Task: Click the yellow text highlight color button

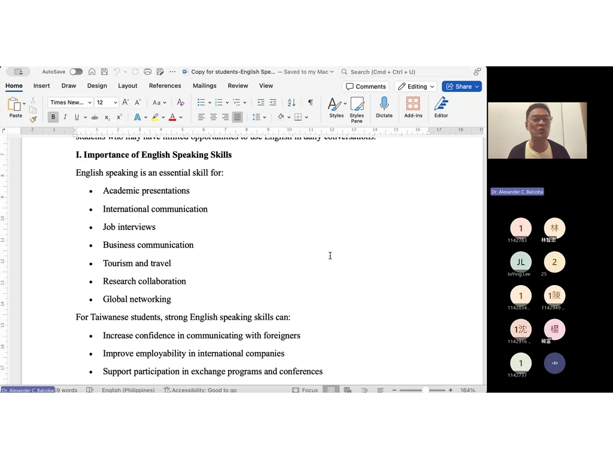Action: pos(155,117)
